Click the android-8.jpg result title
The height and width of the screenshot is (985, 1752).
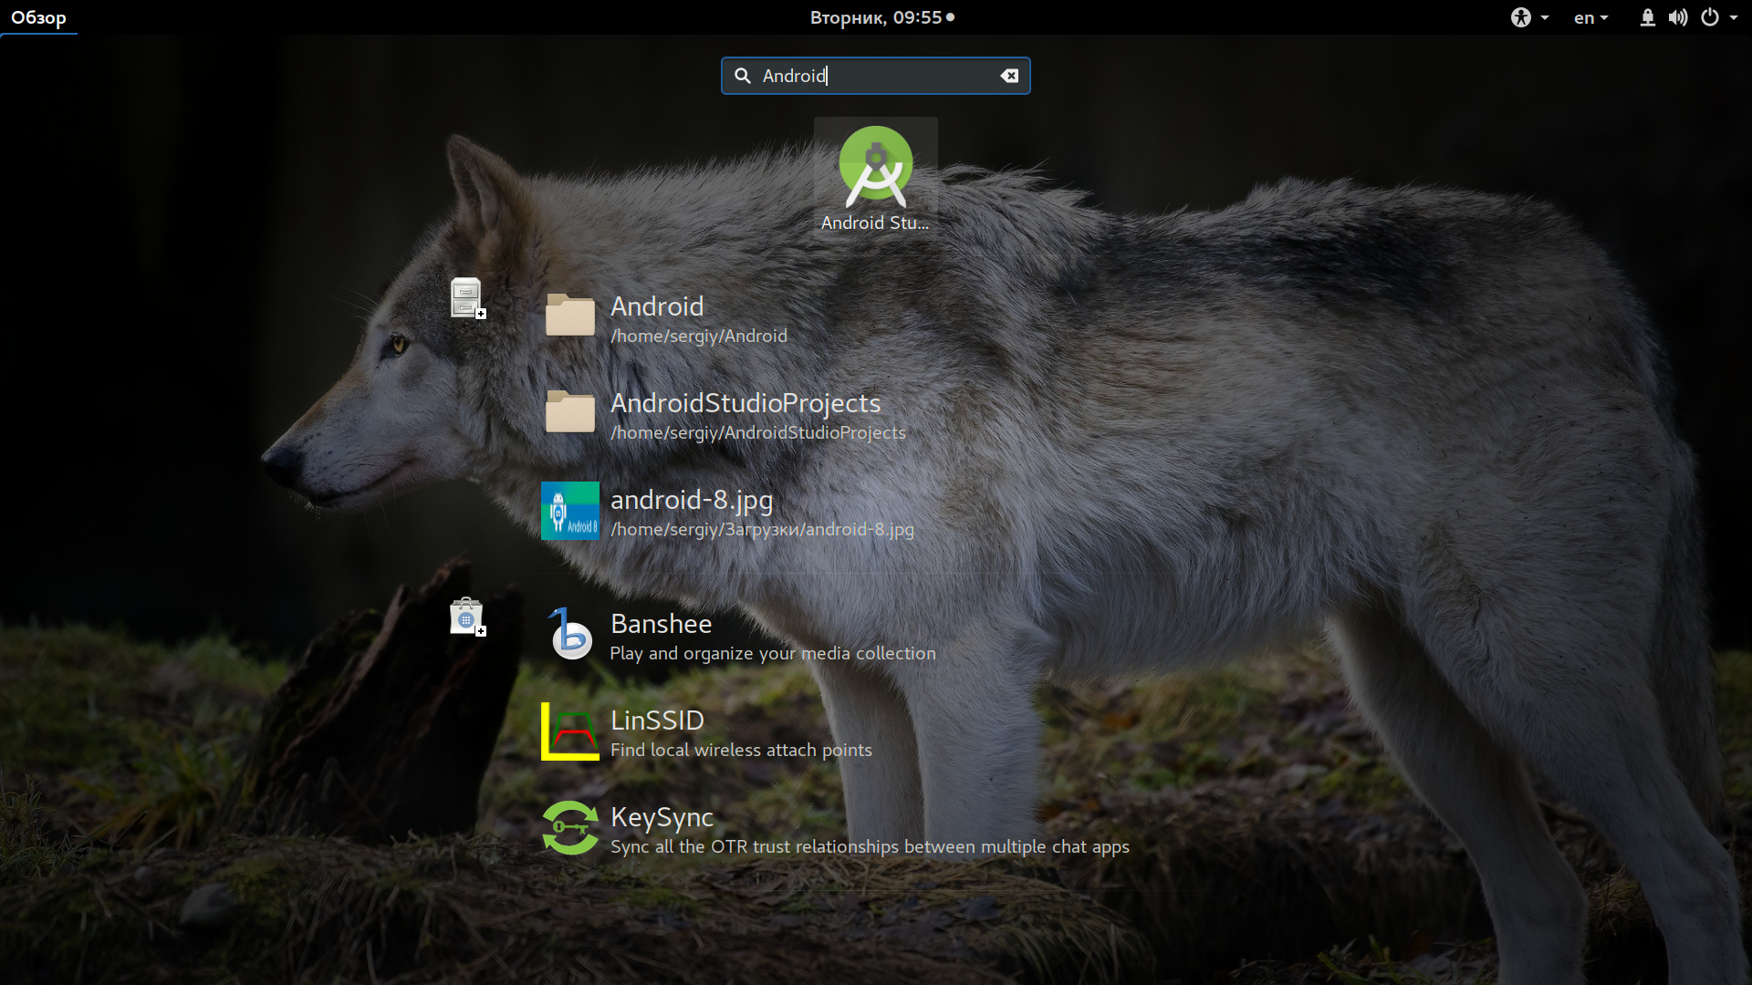tap(692, 500)
